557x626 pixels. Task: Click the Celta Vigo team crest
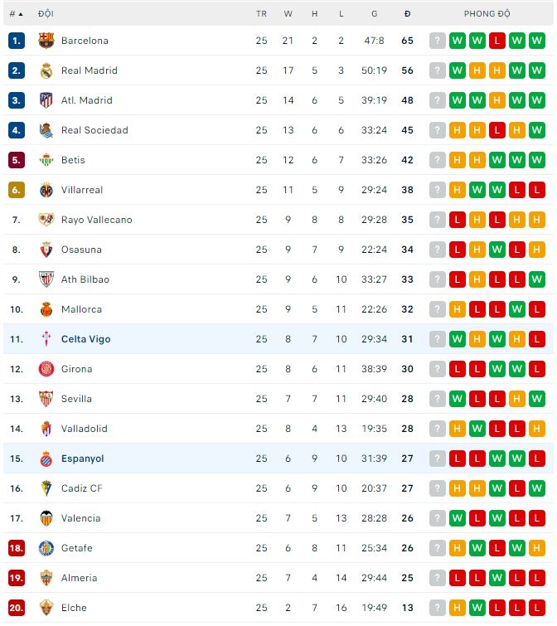[x=46, y=339]
